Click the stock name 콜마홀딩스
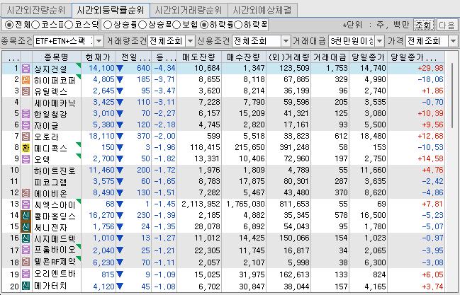 click(x=55, y=216)
